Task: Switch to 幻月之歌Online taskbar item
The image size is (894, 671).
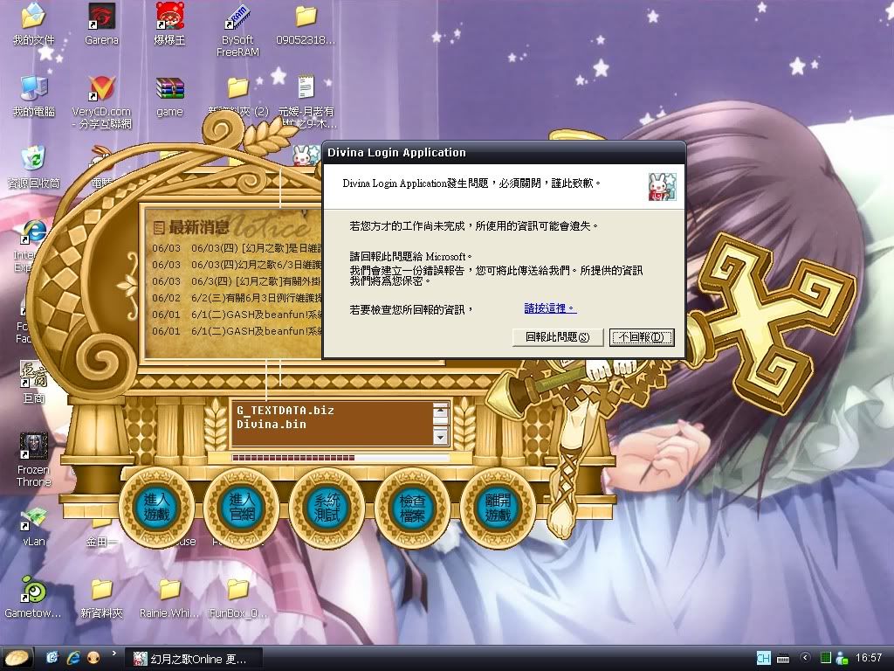Action: click(x=193, y=659)
